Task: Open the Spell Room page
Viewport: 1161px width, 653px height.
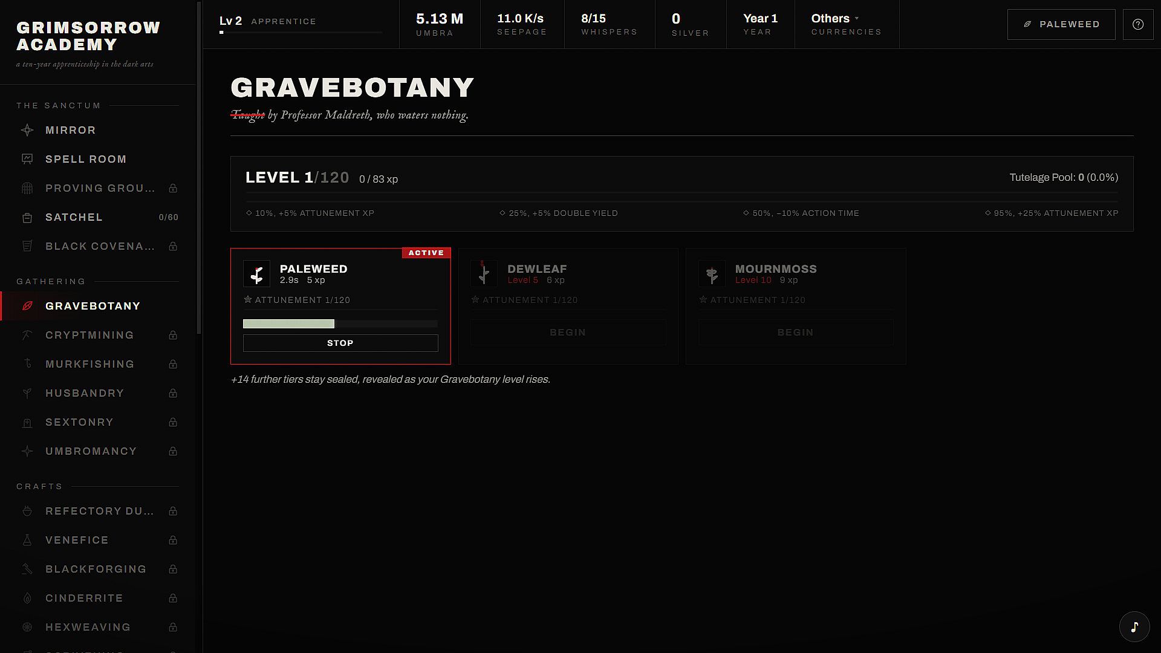Action: [x=97, y=159]
